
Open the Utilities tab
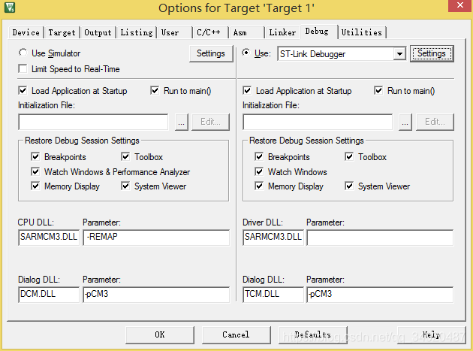tap(362, 32)
